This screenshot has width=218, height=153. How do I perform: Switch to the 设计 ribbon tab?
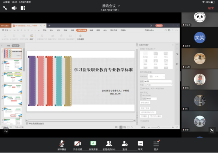(58, 30)
